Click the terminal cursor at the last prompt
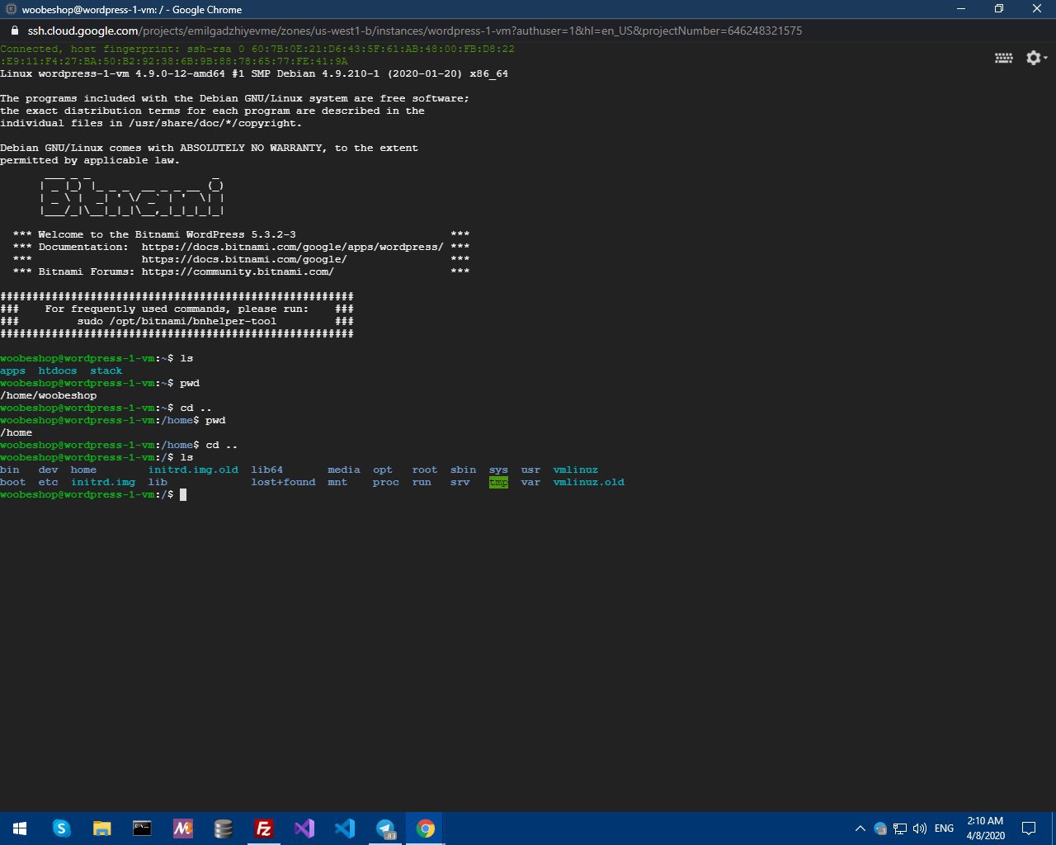1056x845 pixels. [x=183, y=494]
